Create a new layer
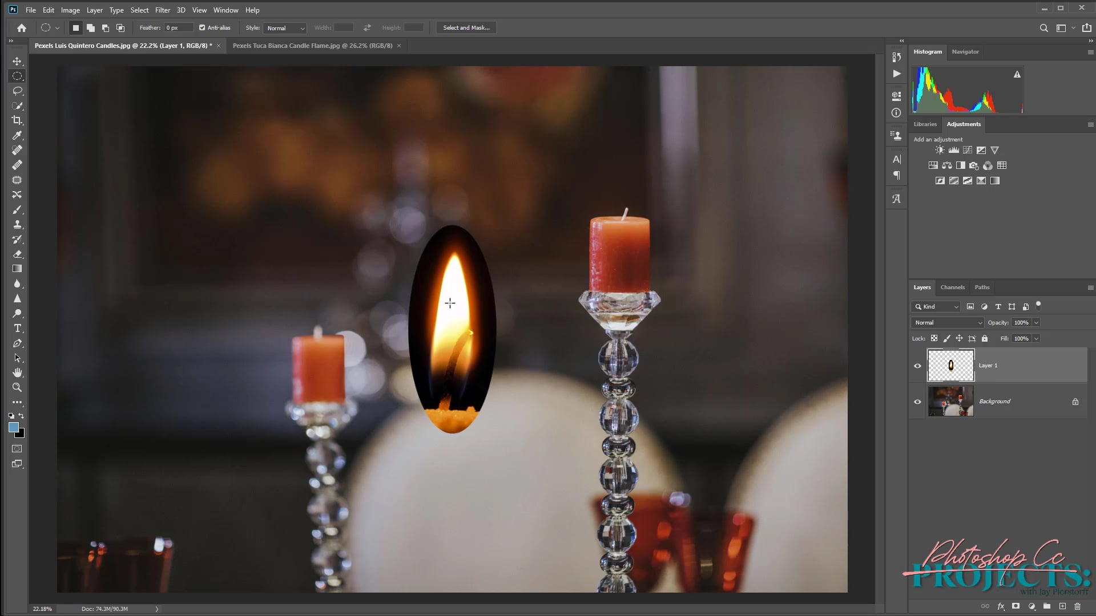The height and width of the screenshot is (616, 1096). pyautogui.click(x=1063, y=607)
